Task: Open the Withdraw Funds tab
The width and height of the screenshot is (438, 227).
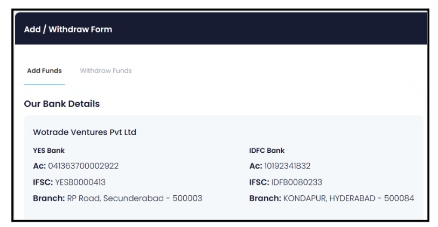Action: click(x=106, y=70)
